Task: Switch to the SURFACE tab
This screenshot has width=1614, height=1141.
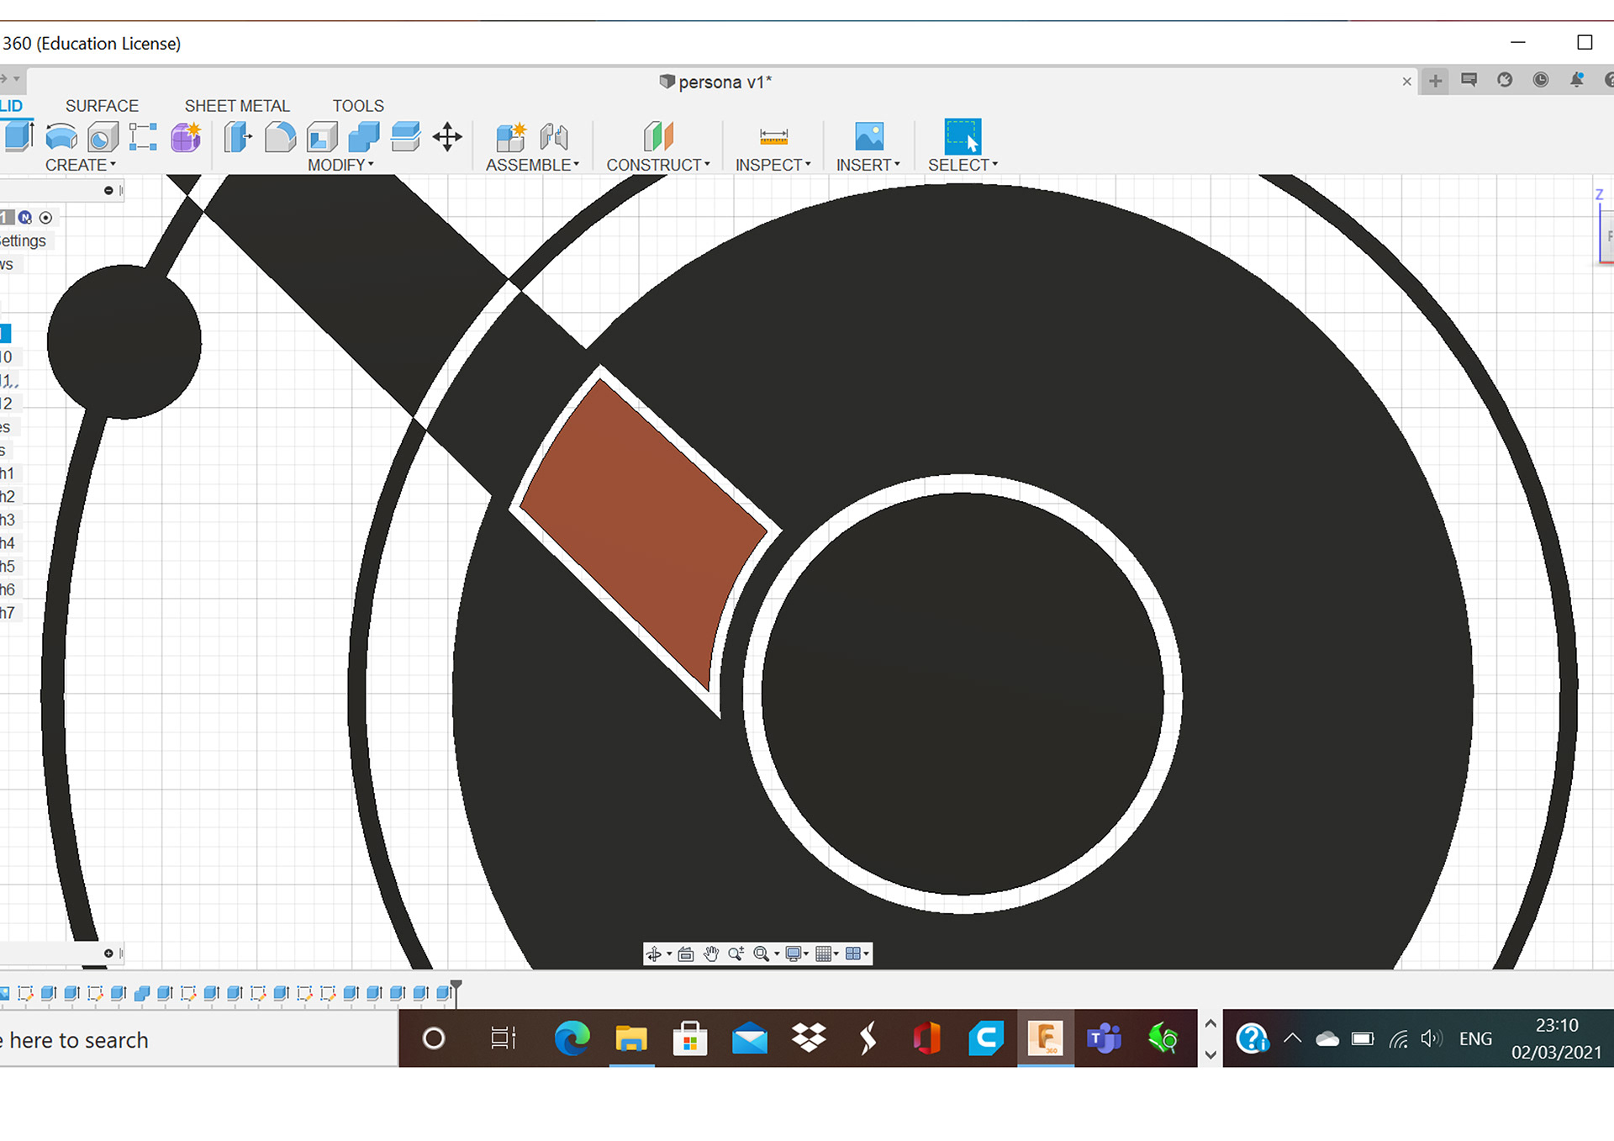Action: pyautogui.click(x=102, y=106)
